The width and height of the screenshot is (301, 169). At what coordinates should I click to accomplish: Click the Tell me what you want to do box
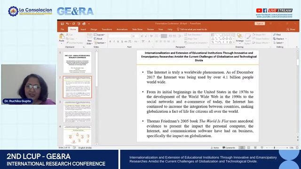192,29
